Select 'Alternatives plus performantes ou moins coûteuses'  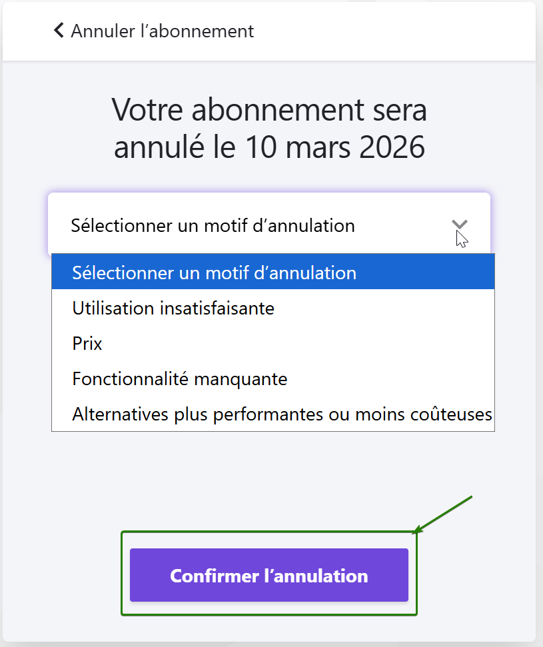pyautogui.click(x=282, y=414)
